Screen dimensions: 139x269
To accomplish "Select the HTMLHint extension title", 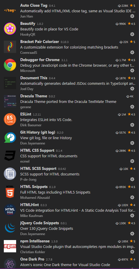I will pos(30,205).
